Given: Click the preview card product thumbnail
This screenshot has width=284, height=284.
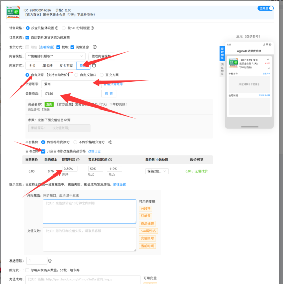Looking at the screenshot, I should (233, 63).
